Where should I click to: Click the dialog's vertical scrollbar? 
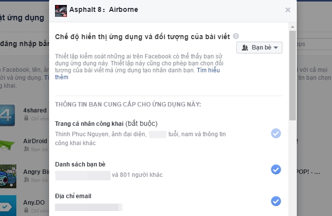pyautogui.click(x=292, y=74)
